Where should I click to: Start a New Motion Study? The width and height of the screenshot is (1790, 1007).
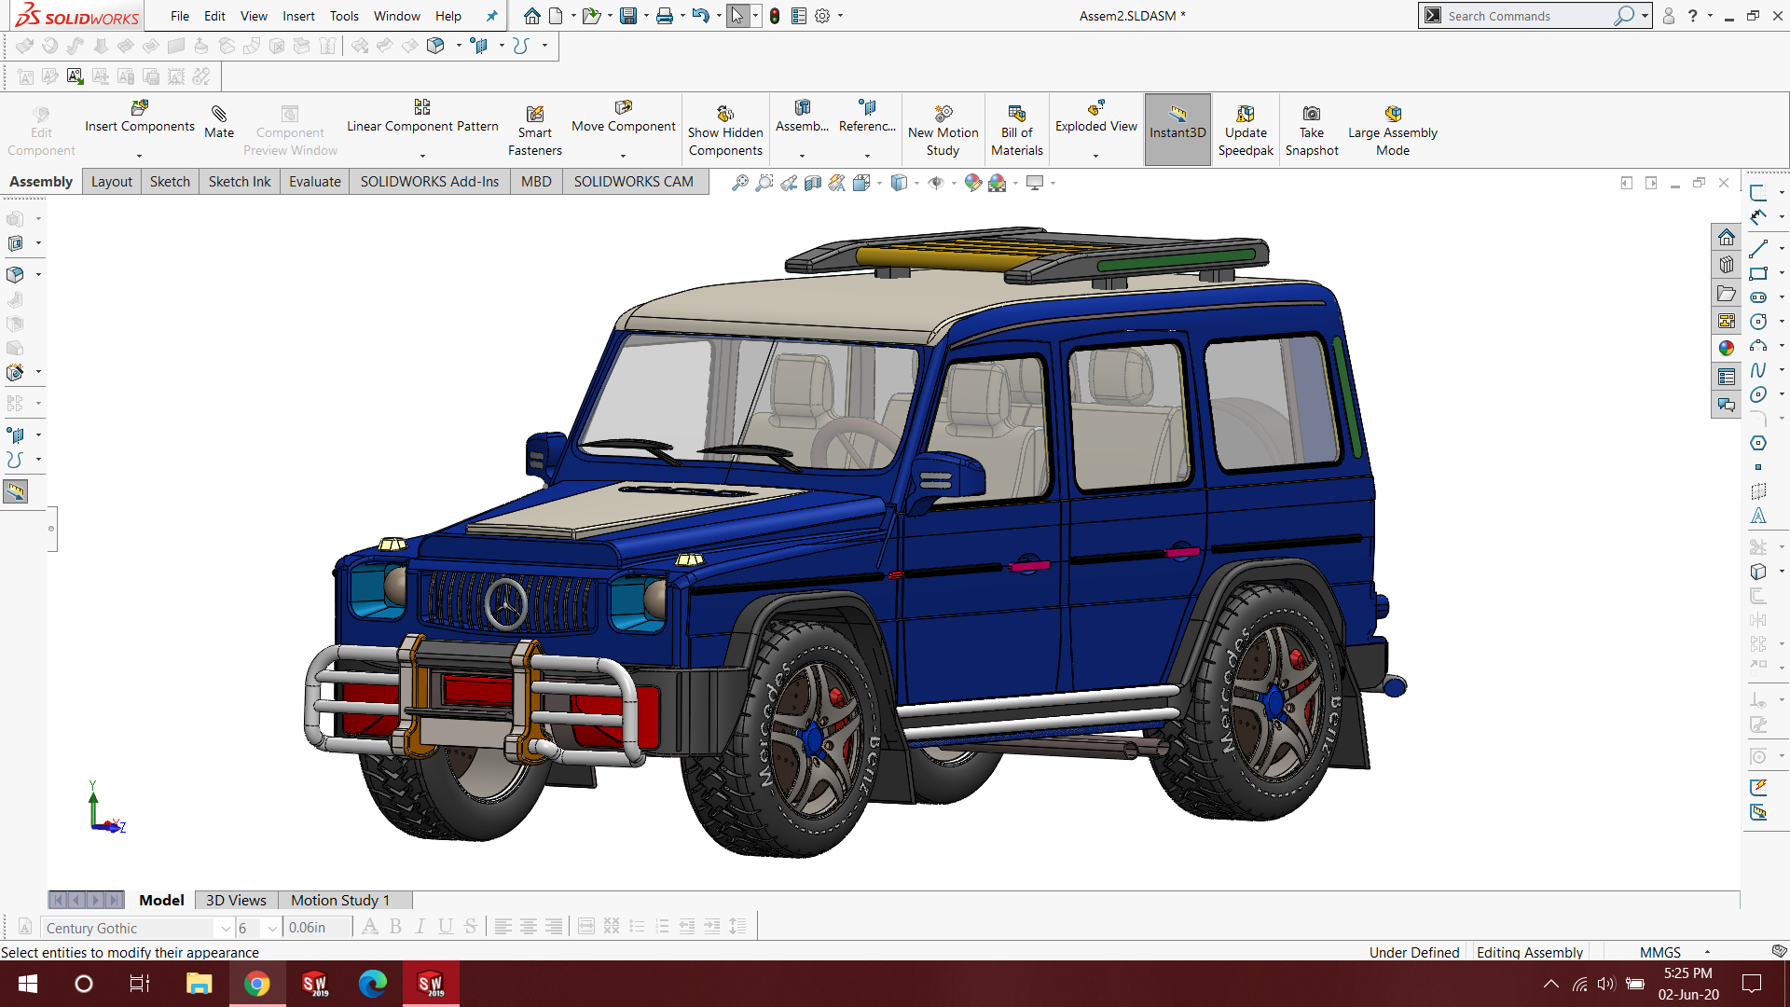[x=943, y=131]
